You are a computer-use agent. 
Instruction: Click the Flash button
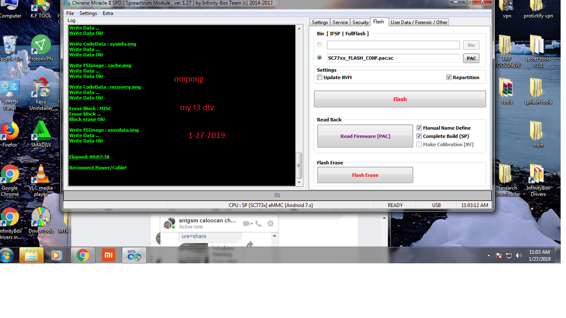pos(399,99)
